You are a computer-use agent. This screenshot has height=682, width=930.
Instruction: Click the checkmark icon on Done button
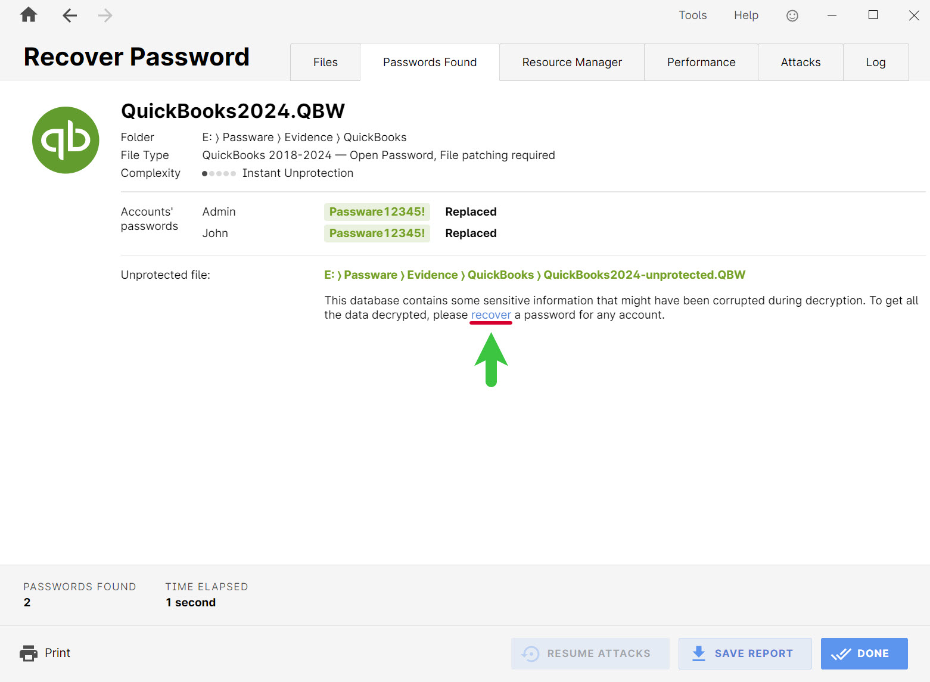[x=841, y=653]
